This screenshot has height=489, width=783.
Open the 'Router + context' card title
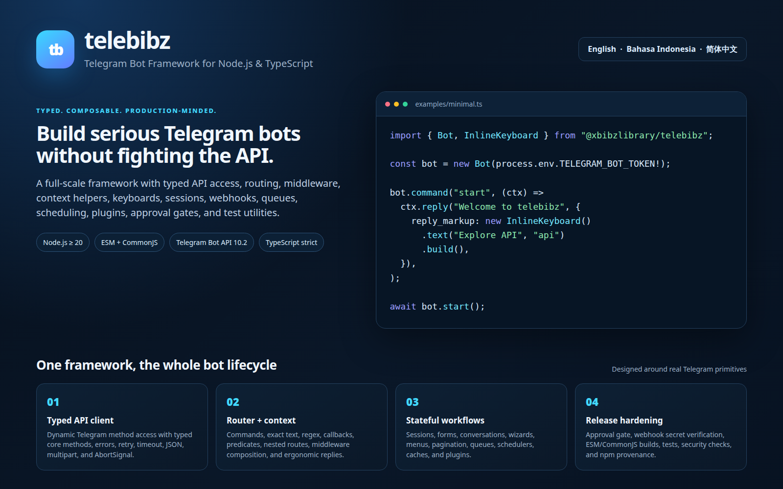(x=261, y=421)
